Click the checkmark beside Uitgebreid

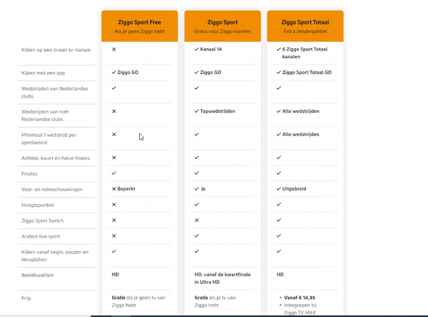coord(279,189)
